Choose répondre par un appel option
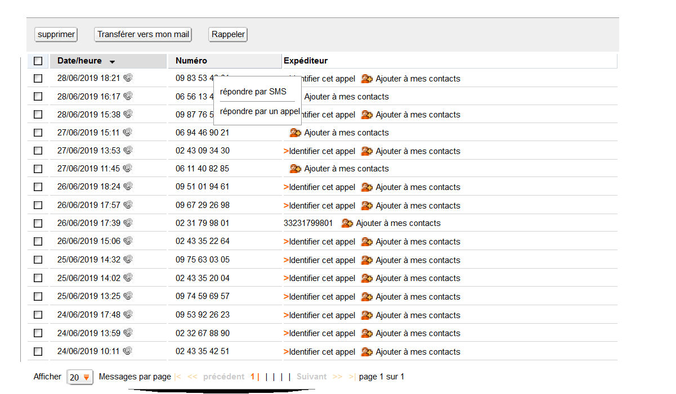Screen dimensions: 676x394 click(260, 111)
